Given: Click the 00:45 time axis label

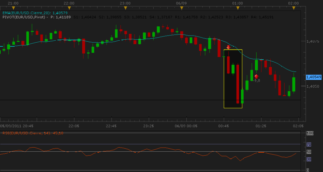Looking at the screenshot, I should 223,126.
